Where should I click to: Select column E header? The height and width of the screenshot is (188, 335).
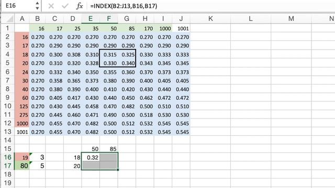[91, 19]
